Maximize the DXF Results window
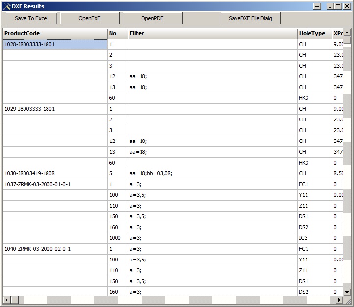The image size is (354, 307). (338, 6)
